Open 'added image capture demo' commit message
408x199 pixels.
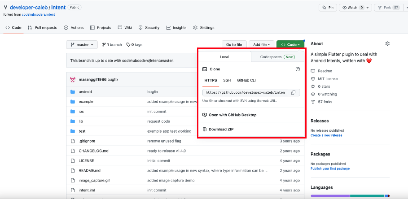coord(171,180)
